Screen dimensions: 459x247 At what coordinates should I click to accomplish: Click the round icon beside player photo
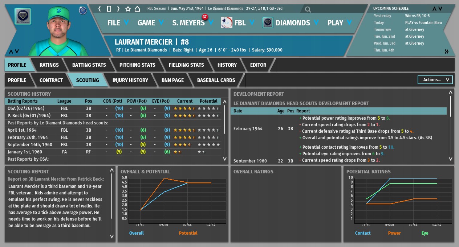[x=83, y=10]
